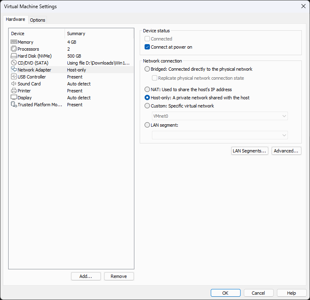Image resolution: width=310 pixels, height=300 pixels.
Task: Click the Display Auto detect summary
Action: click(79, 98)
